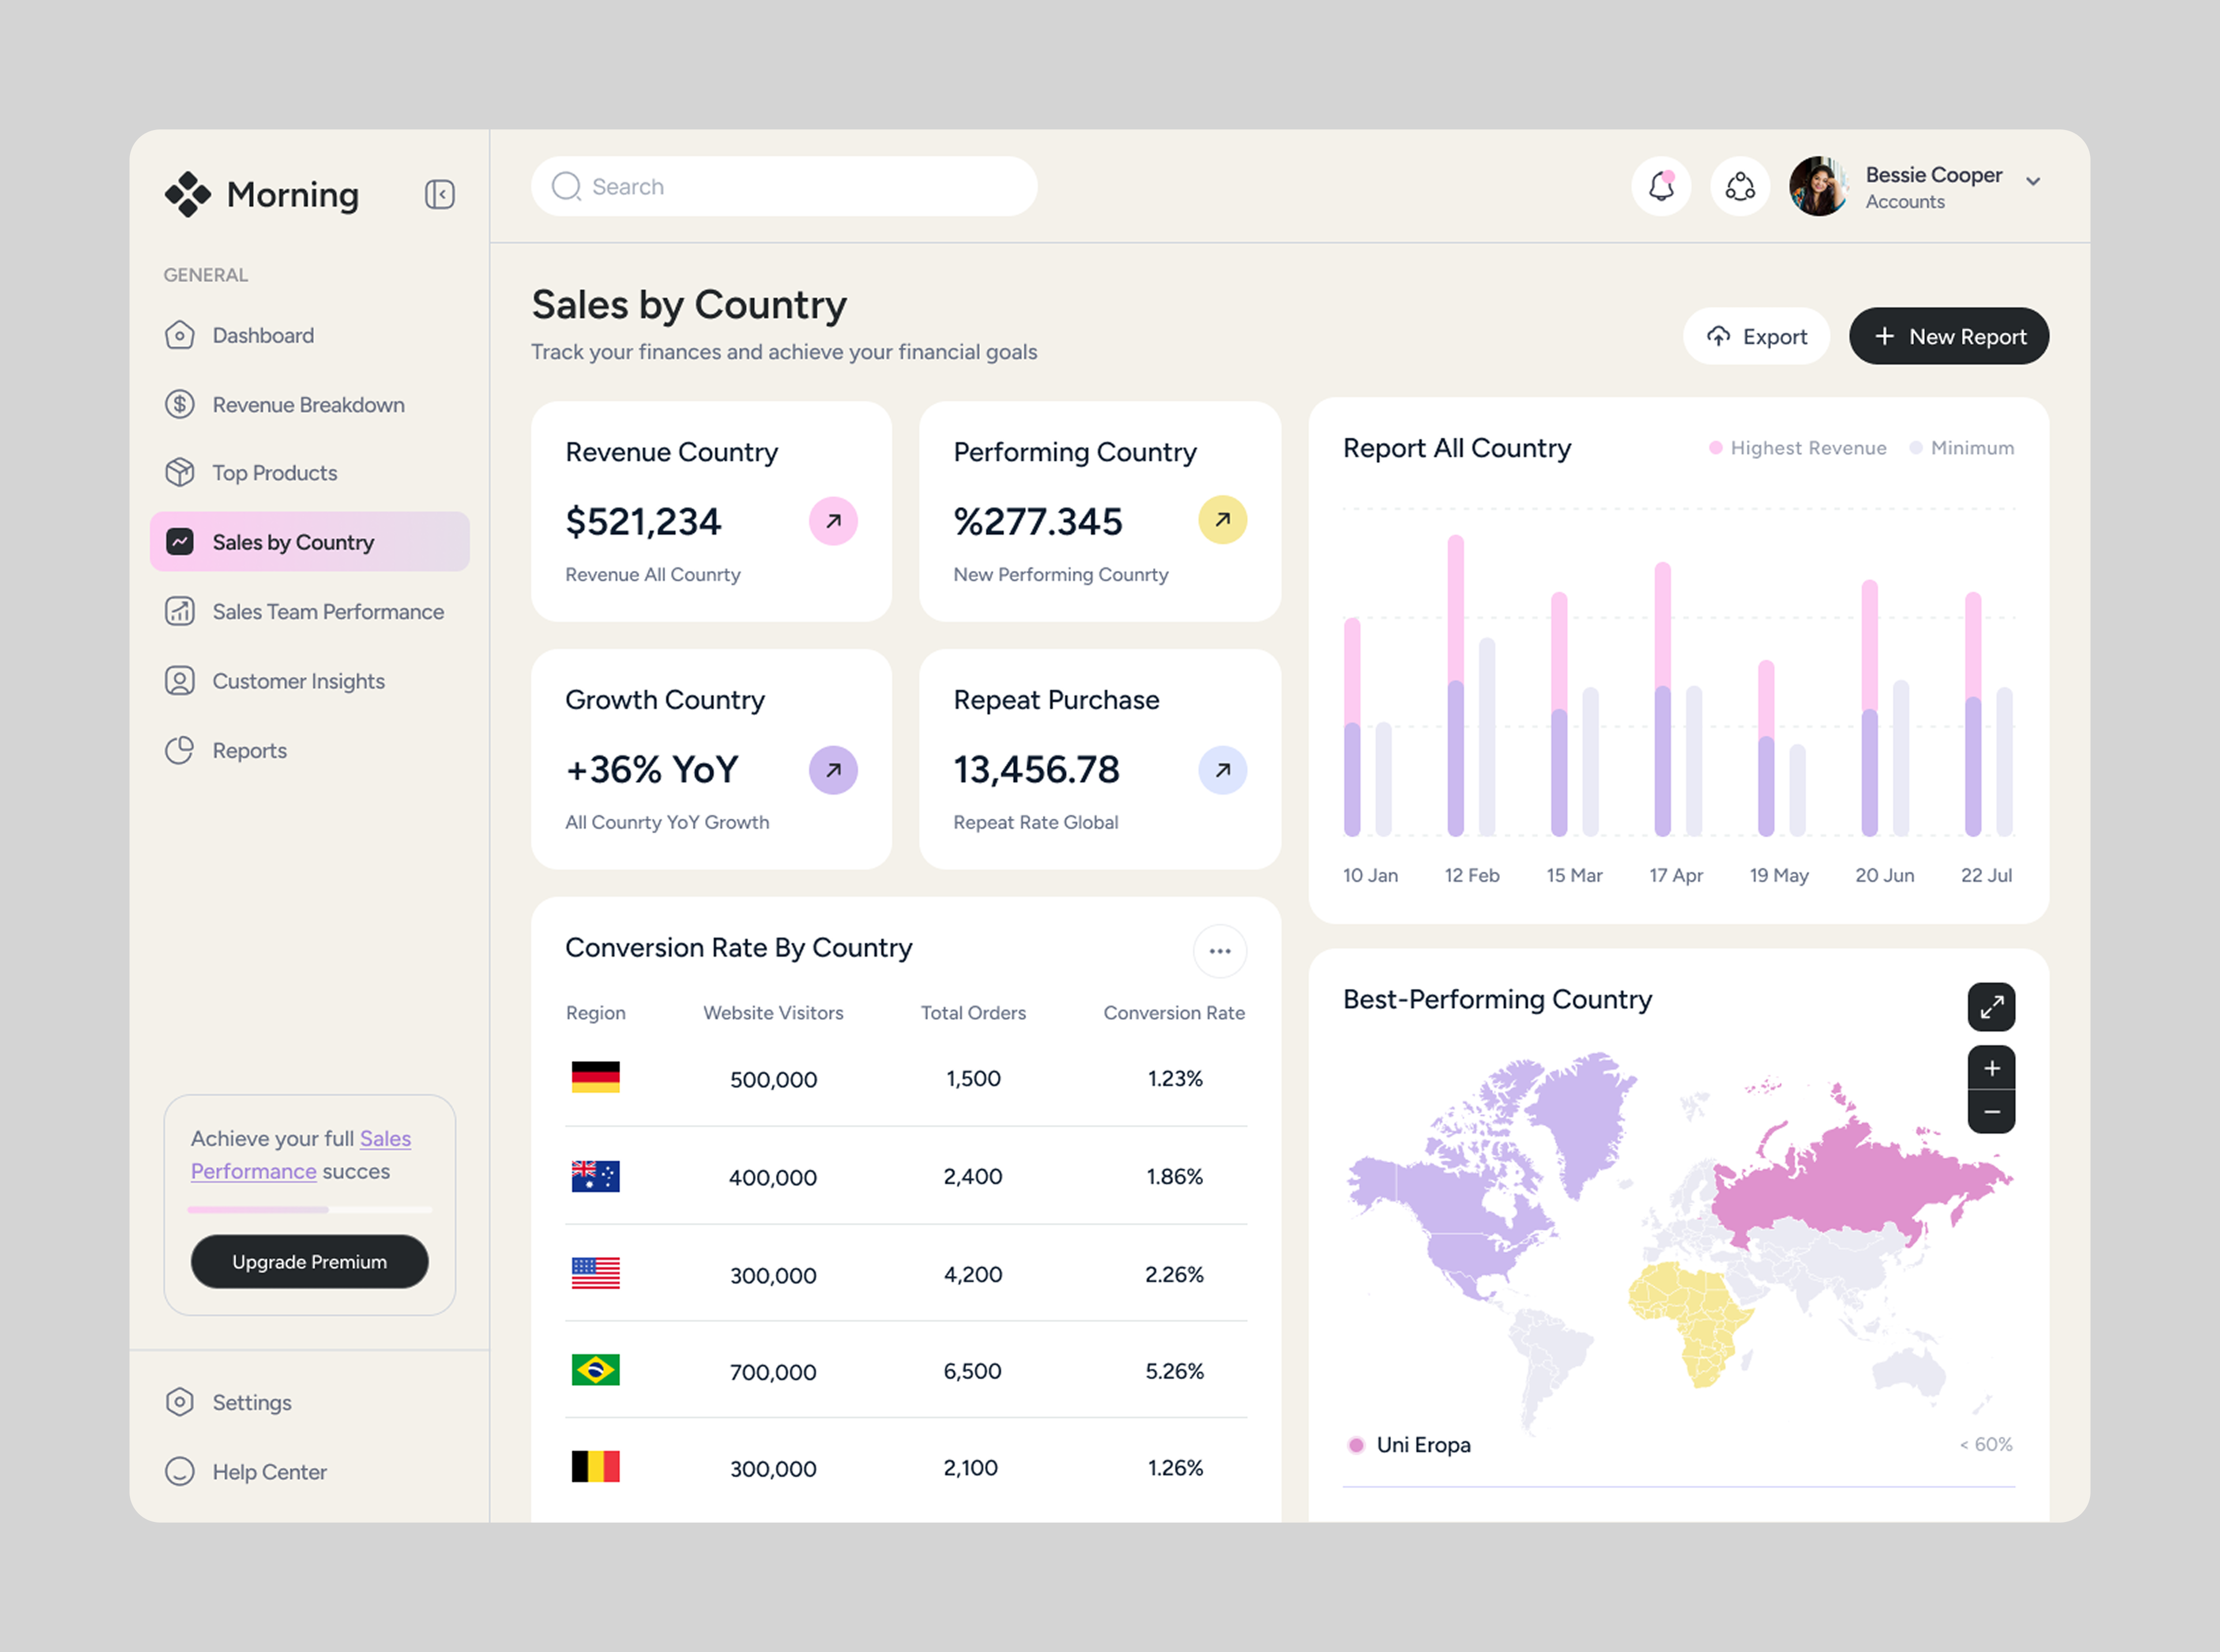This screenshot has width=2220, height=1652.
Task: Open the Conversion Rate By Country options menu
Action: 1219,951
